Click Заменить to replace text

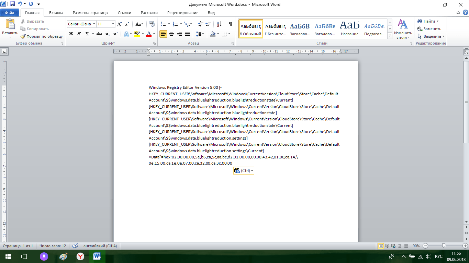click(x=429, y=29)
